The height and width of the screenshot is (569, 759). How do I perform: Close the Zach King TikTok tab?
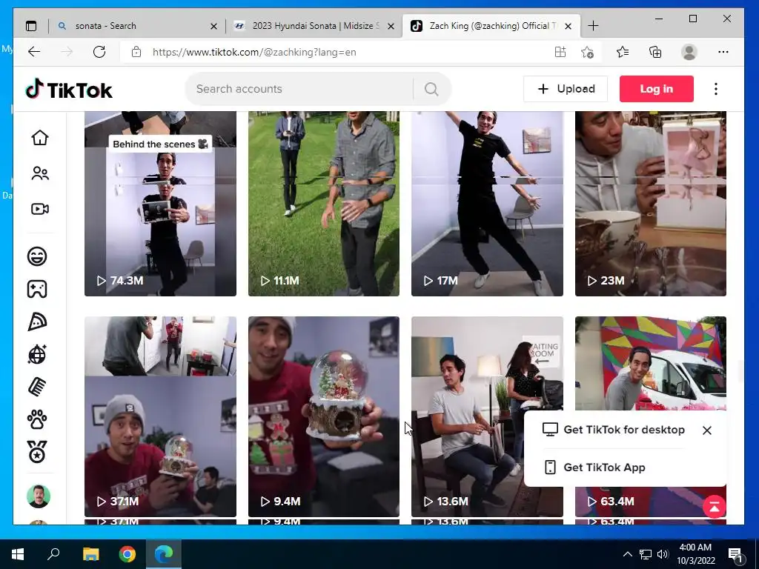pyautogui.click(x=569, y=26)
